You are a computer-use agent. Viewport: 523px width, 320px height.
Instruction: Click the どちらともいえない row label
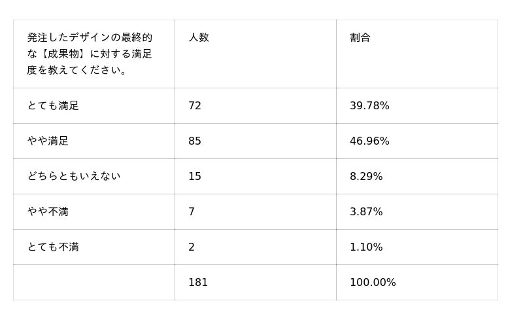pyautogui.click(x=74, y=177)
